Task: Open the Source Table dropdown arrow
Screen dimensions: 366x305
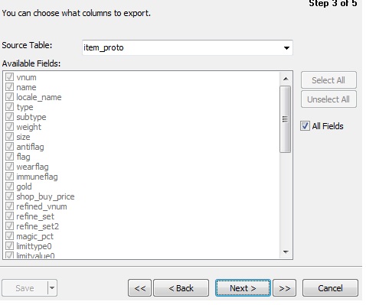Action: coord(286,47)
